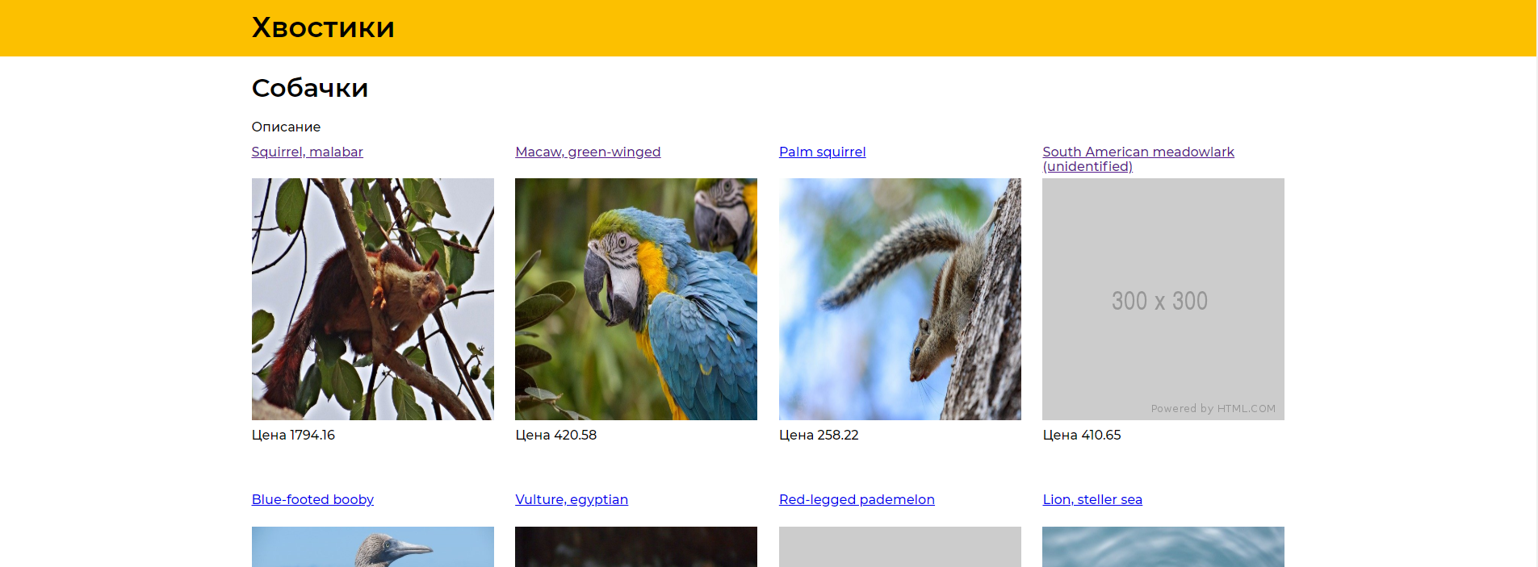The image size is (1538, 567).
Task: Open South American meadowlark (unidentified) link
Action: tap(1138, 159)
